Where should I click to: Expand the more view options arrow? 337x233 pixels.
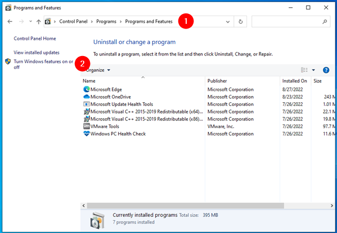(314, 70)
